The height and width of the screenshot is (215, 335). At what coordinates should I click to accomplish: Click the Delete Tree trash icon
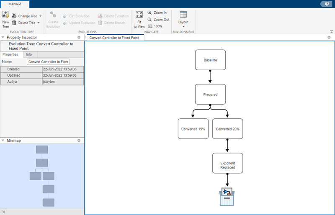(14, 23)
